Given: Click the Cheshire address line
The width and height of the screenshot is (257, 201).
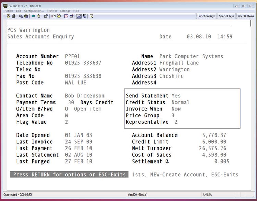Looking at the screenshot, I should [171, 76].
